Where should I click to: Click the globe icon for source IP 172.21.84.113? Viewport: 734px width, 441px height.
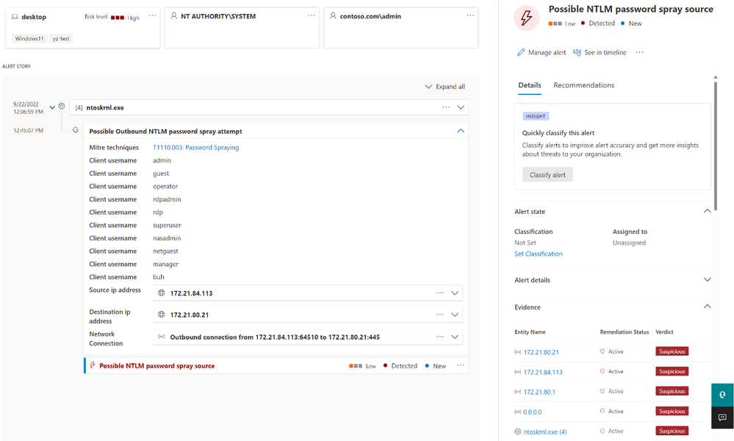(x=162, y=293)
